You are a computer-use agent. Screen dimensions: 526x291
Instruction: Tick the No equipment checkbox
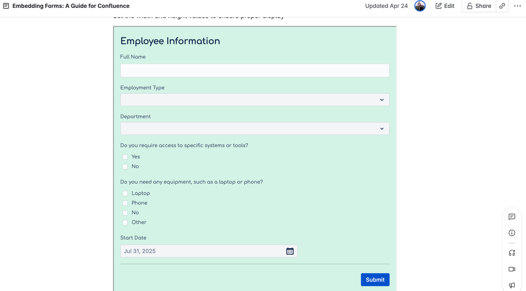(125, 212)
